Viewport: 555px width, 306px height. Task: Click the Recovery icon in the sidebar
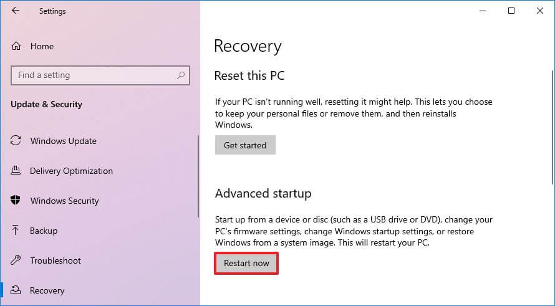pyautogui.click(x=16, y=290)
